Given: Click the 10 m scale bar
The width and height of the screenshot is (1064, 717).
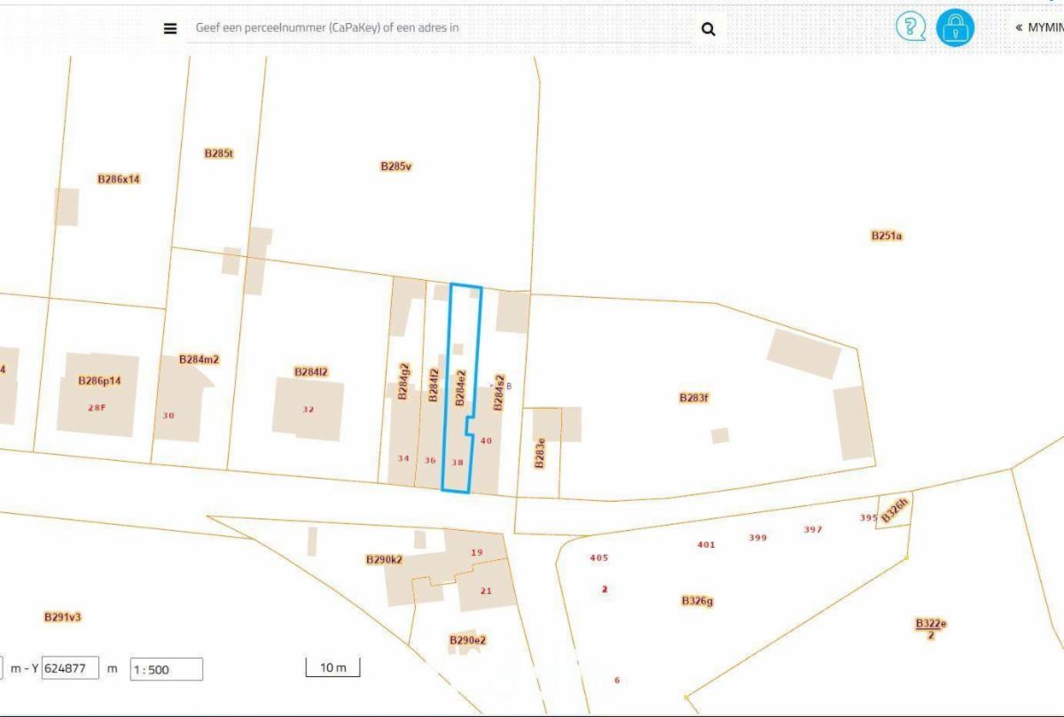Looking at the screenshot, I should (x=333, y=667).
